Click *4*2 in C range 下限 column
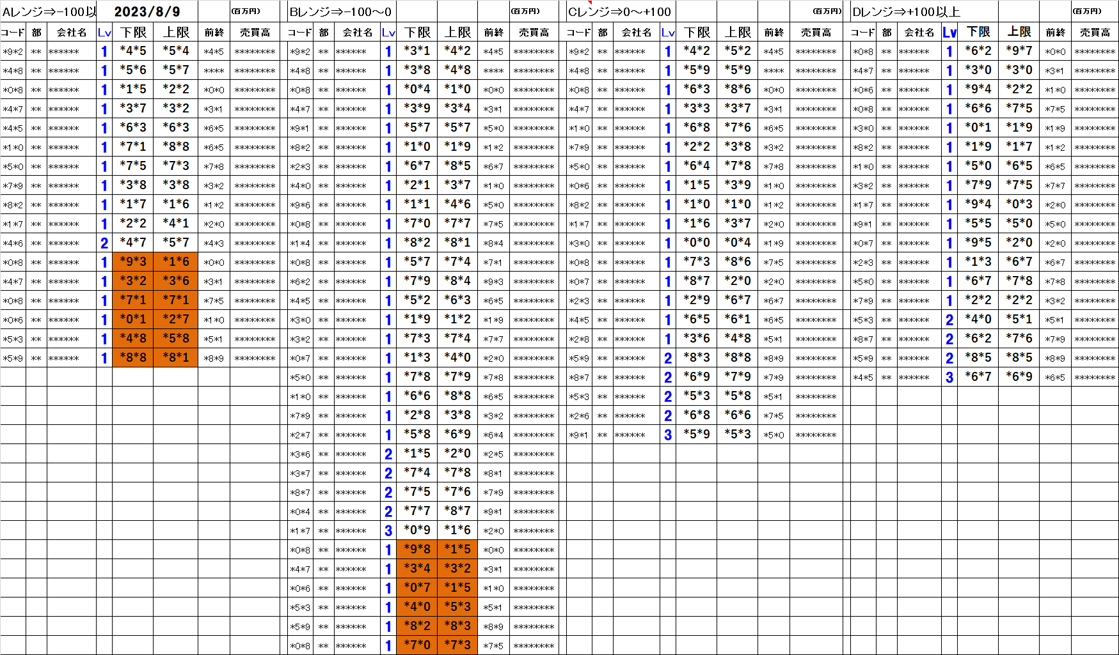1119x655 pixels. pyautogui.click(x=697, y=51)
